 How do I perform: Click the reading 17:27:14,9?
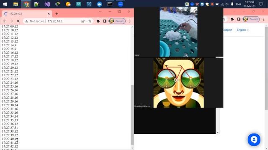pyautogui.click(x=9, y=45)
